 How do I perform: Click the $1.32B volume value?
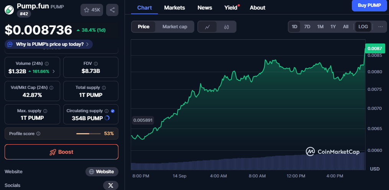[x=17, y=71]
